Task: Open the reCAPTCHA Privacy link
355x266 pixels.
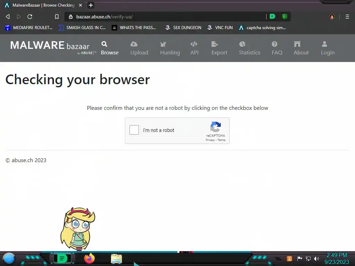Action: [210, 140]
